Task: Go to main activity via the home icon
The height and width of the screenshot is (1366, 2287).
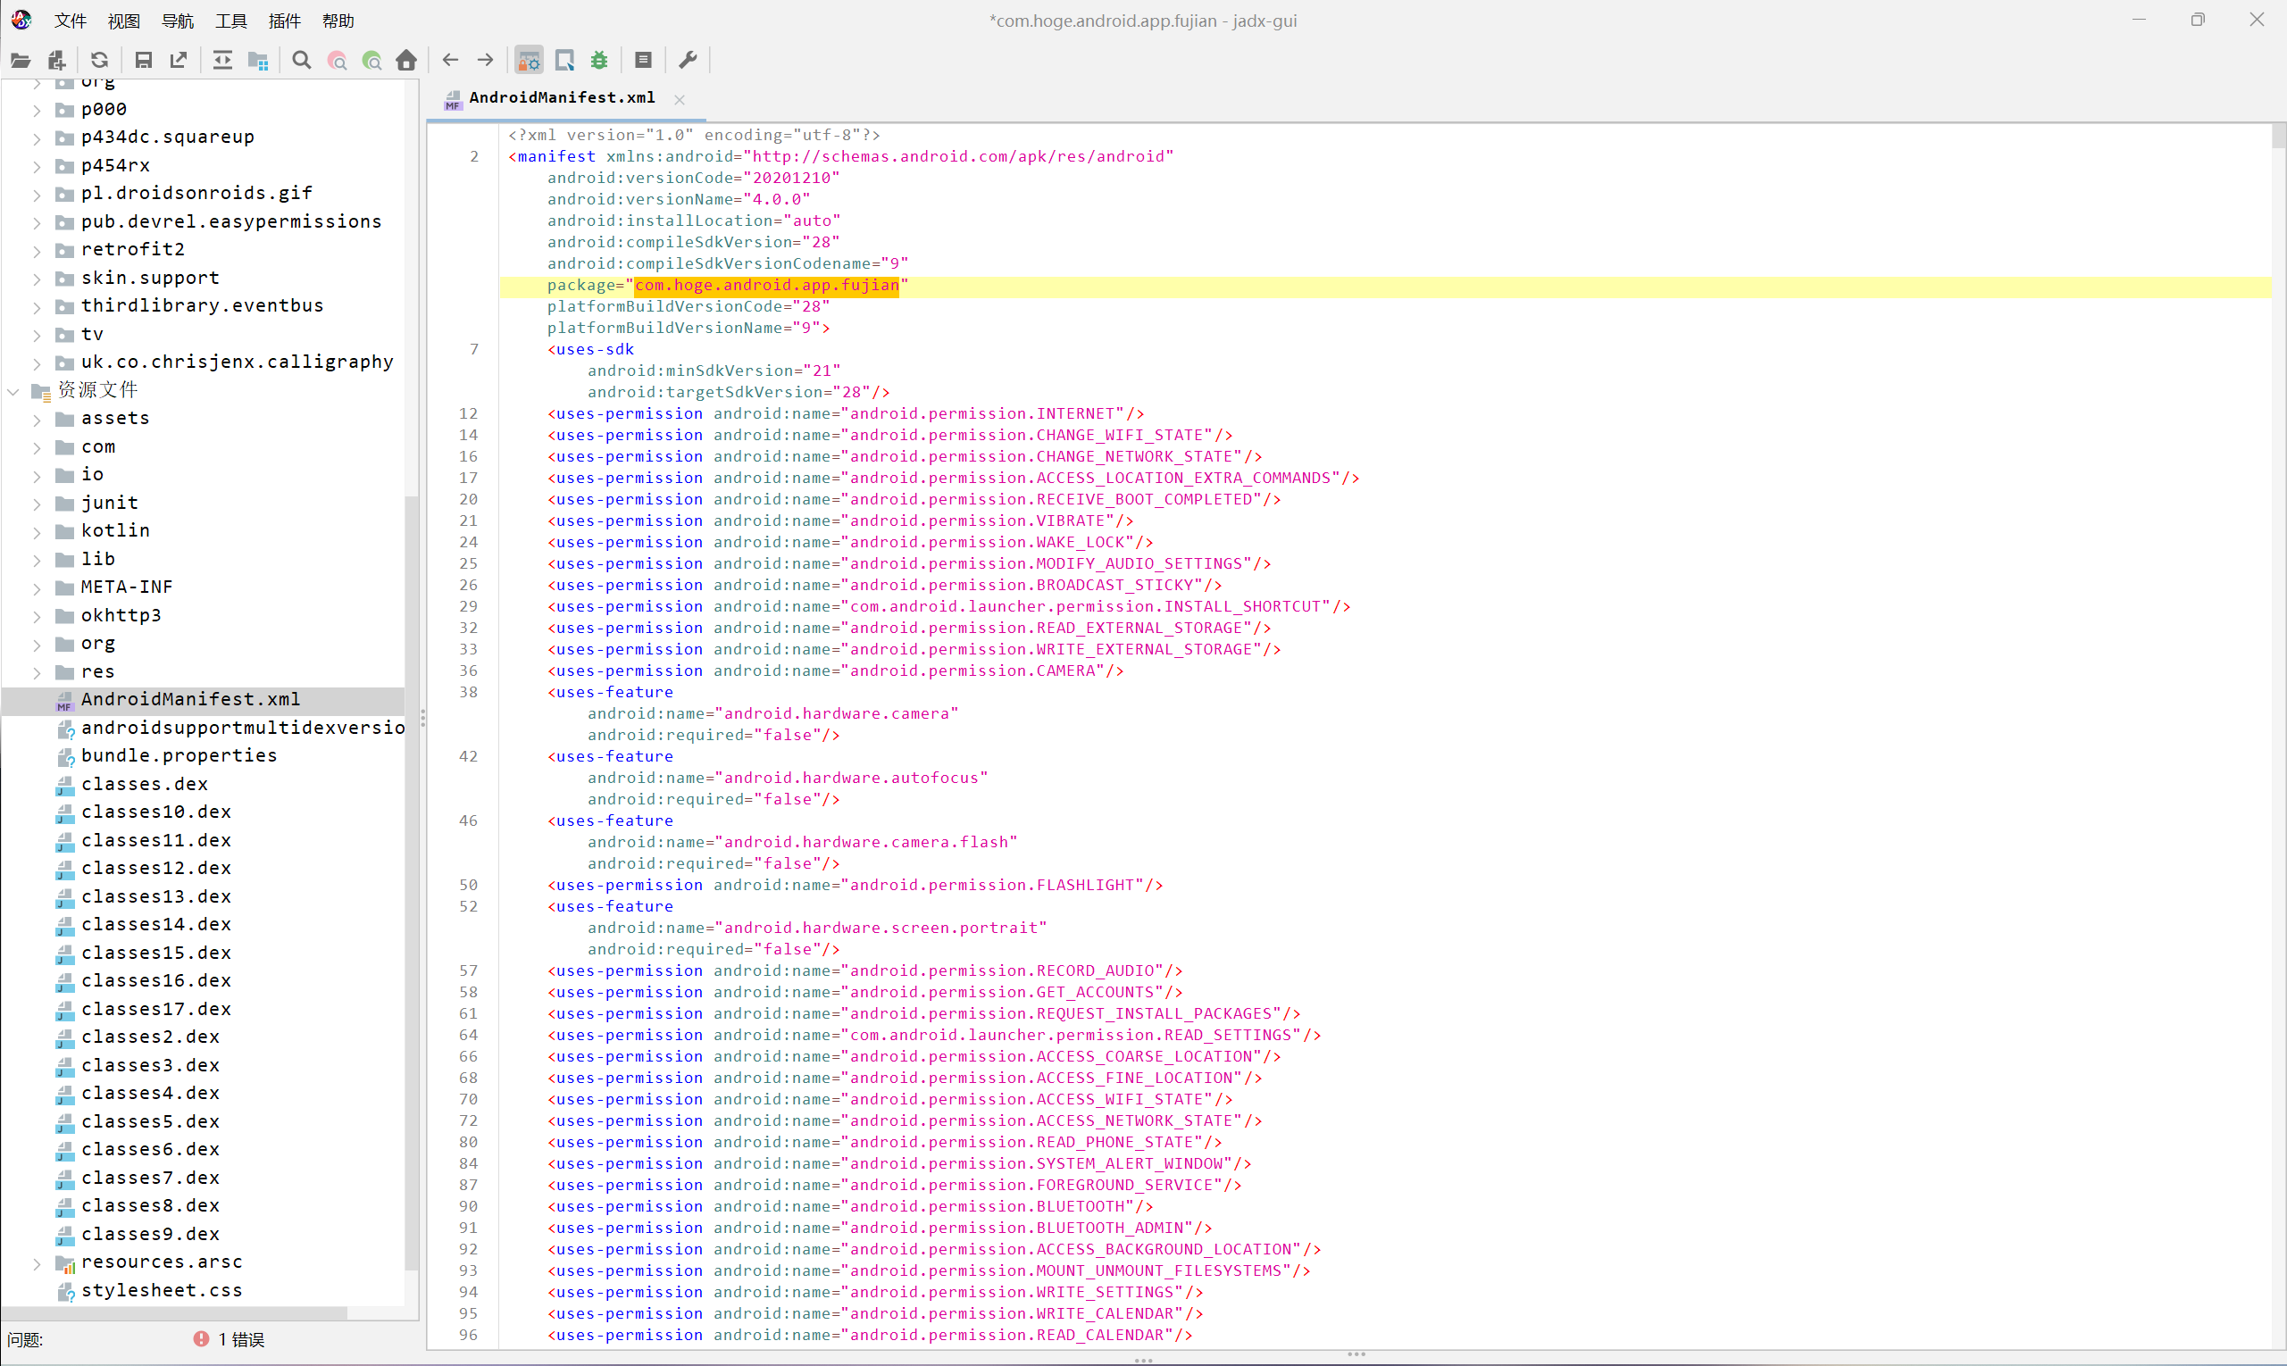Action: [406, 61]
